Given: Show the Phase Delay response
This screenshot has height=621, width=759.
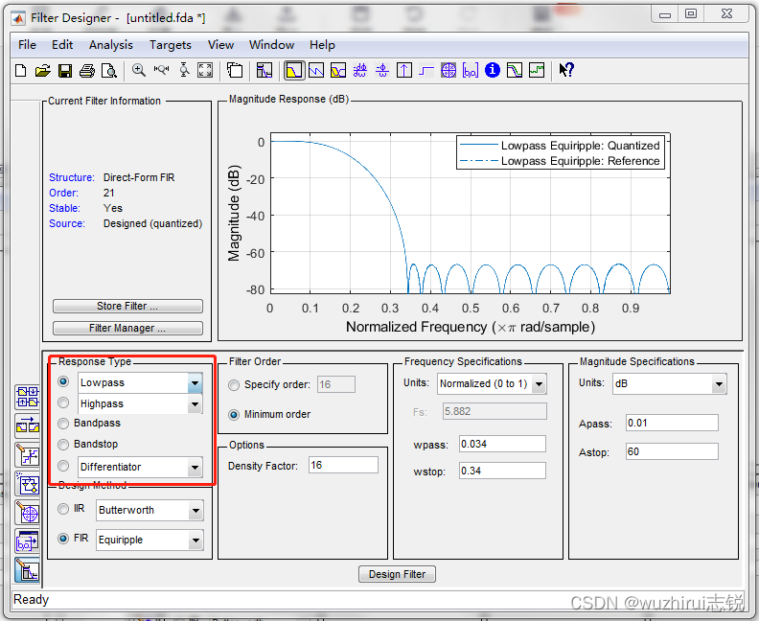Looking at the screenshot, I should 382,71.
